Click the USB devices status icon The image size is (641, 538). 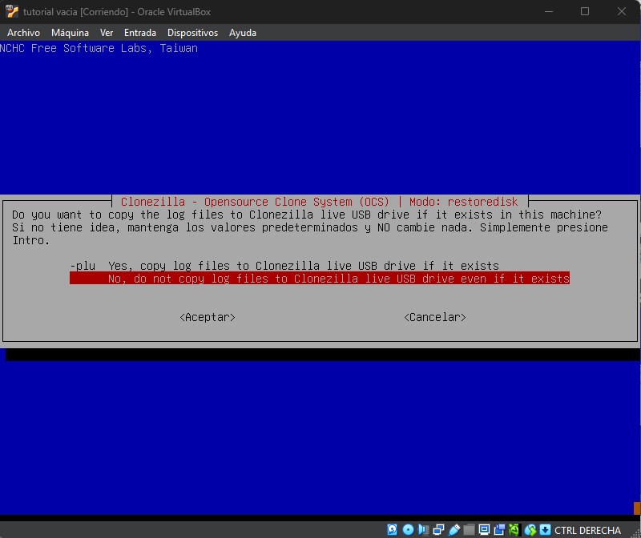coord(454,530)
